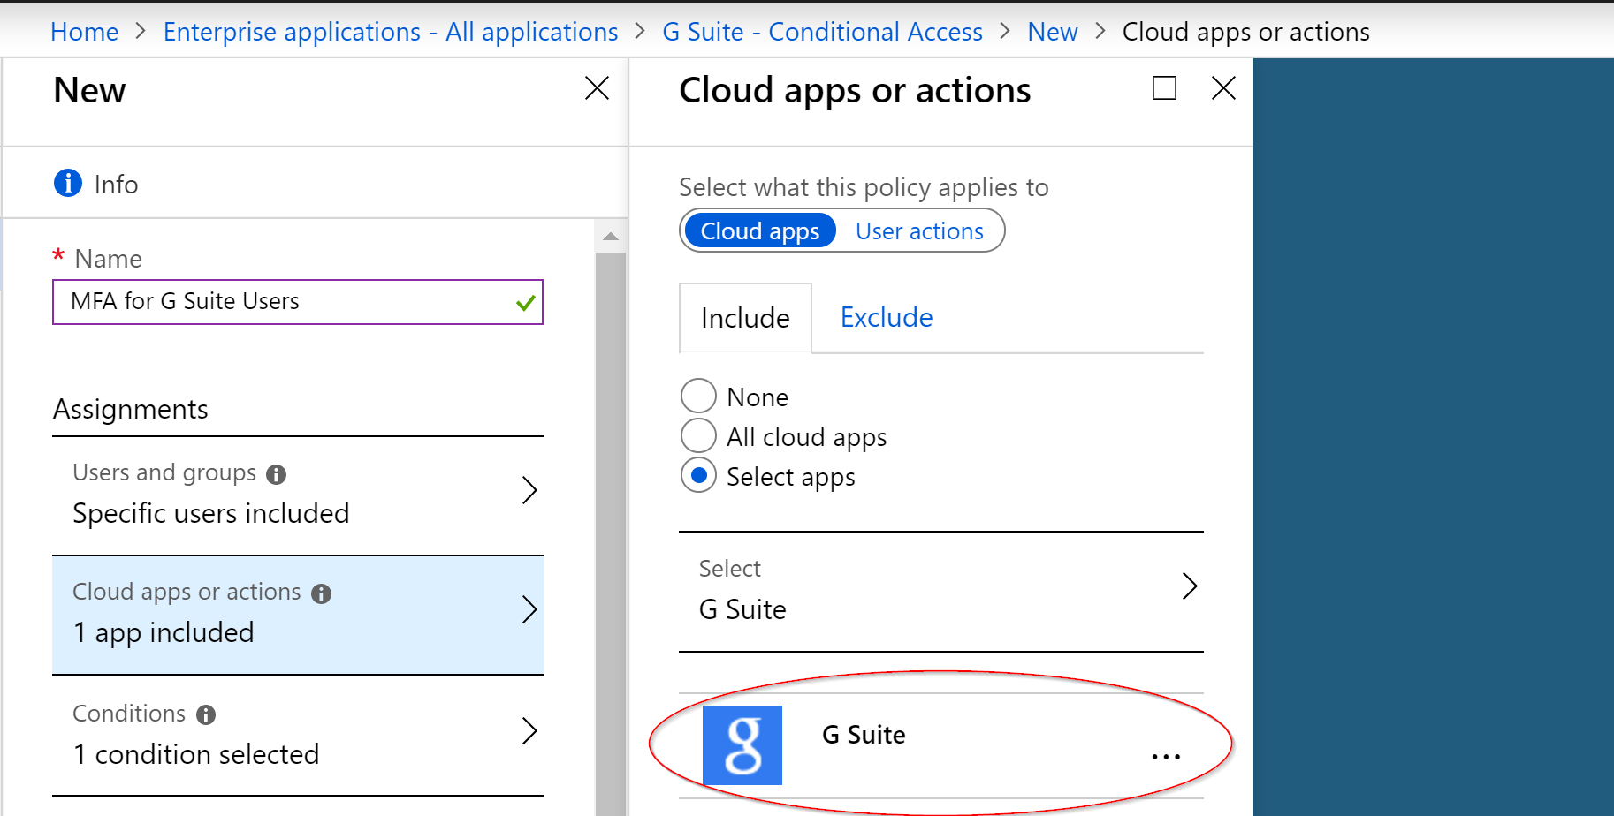1614x816 pixels.
Task: Click info icon next to Conditions
Action: (x=206, y=714)
